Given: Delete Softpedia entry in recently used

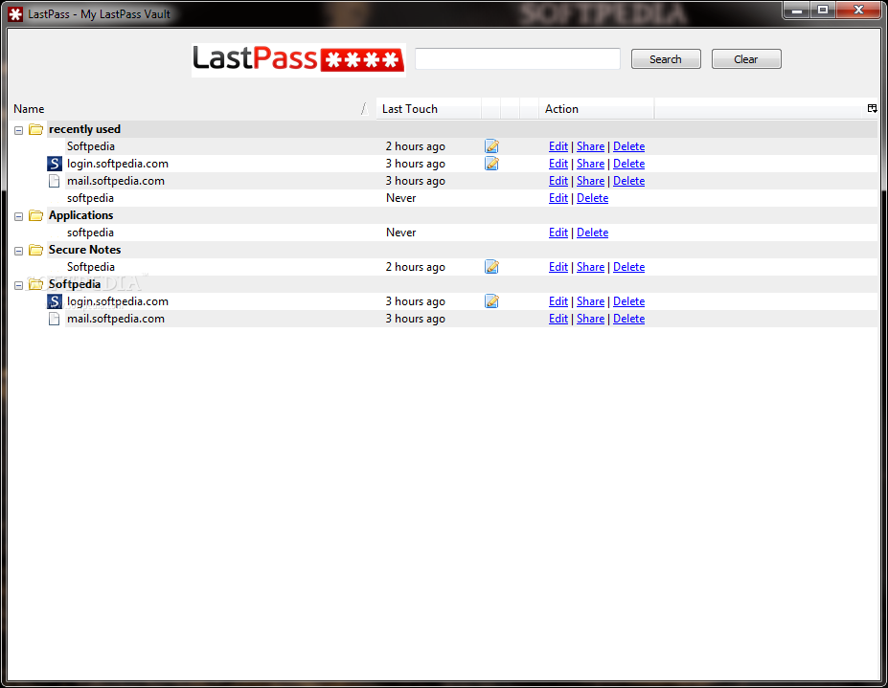Looking at the screenshot, I should [628, 146].
